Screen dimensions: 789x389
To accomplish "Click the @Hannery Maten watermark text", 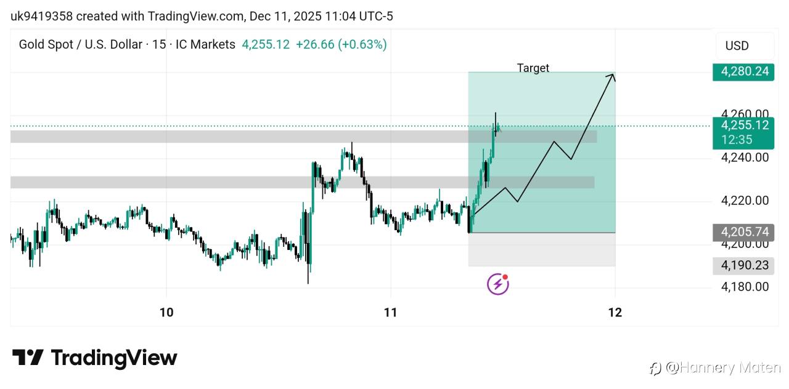I will [724, 368].
